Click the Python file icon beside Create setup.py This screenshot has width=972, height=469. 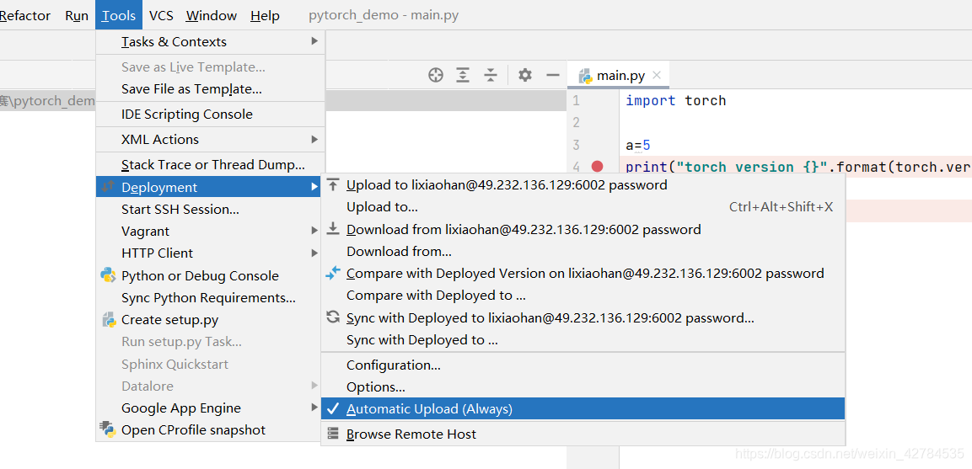click(x=109, y=320)
